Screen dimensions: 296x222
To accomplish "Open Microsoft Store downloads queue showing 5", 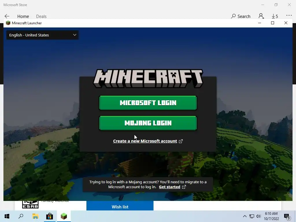I will 275,16.
